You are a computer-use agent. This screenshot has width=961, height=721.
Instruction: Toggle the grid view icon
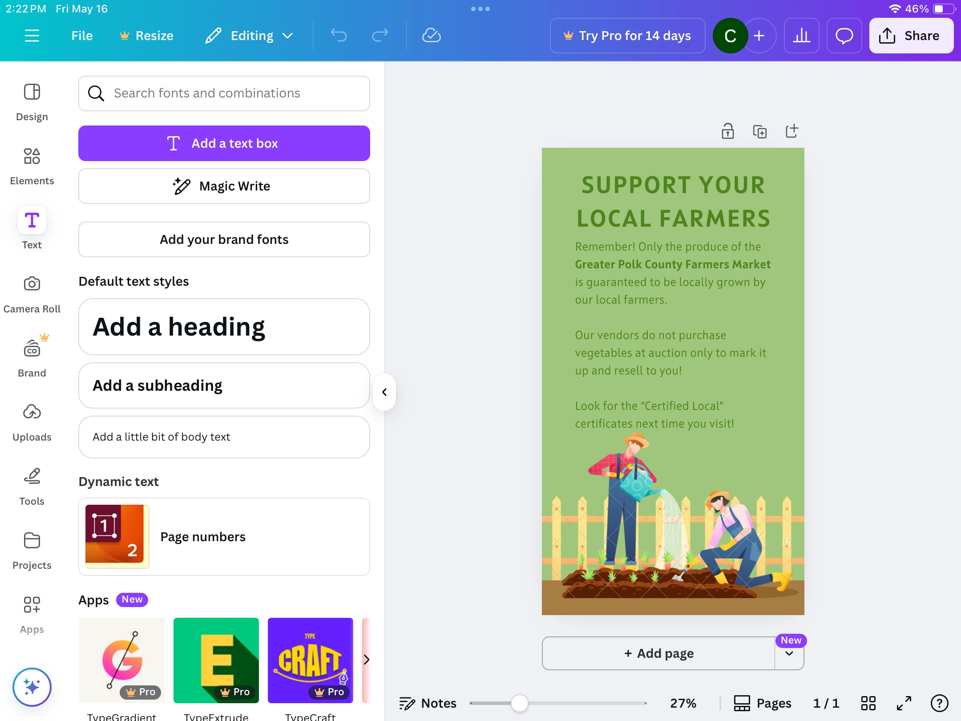point(868,703)
